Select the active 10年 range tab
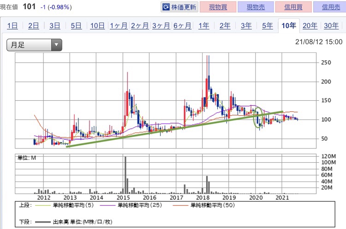This screenshot has height=229, width=346. (x=289, y=26)
